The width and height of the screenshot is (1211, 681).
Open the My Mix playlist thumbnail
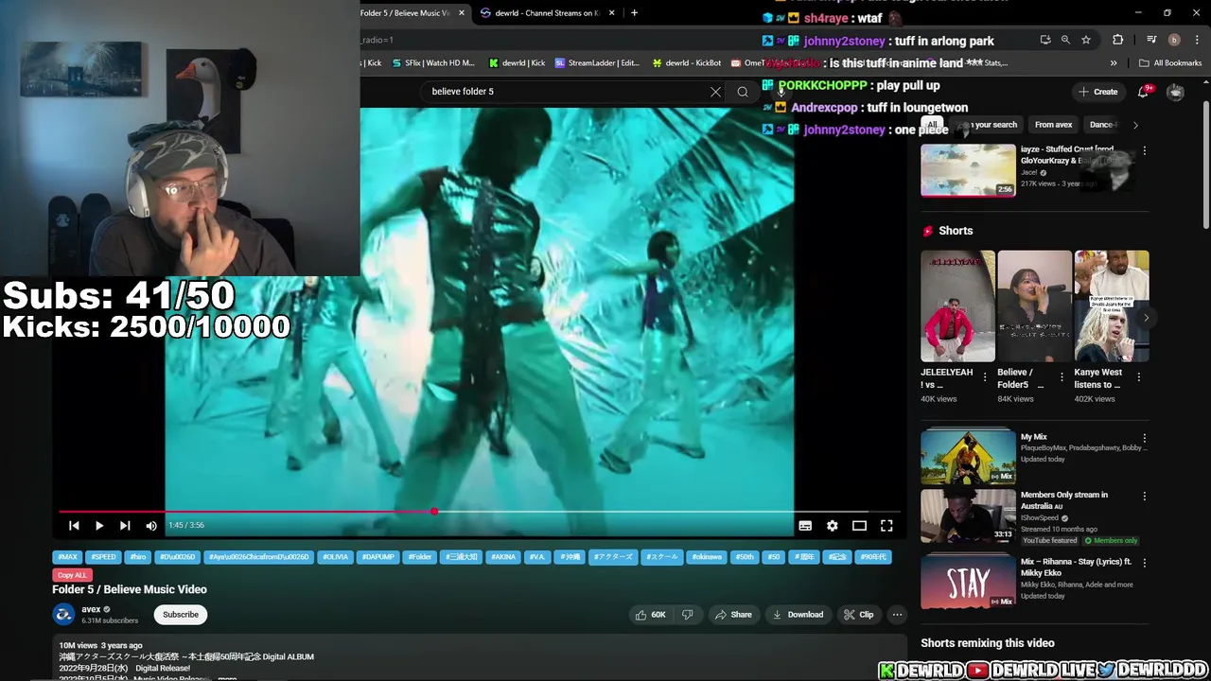tap(968, 458)
